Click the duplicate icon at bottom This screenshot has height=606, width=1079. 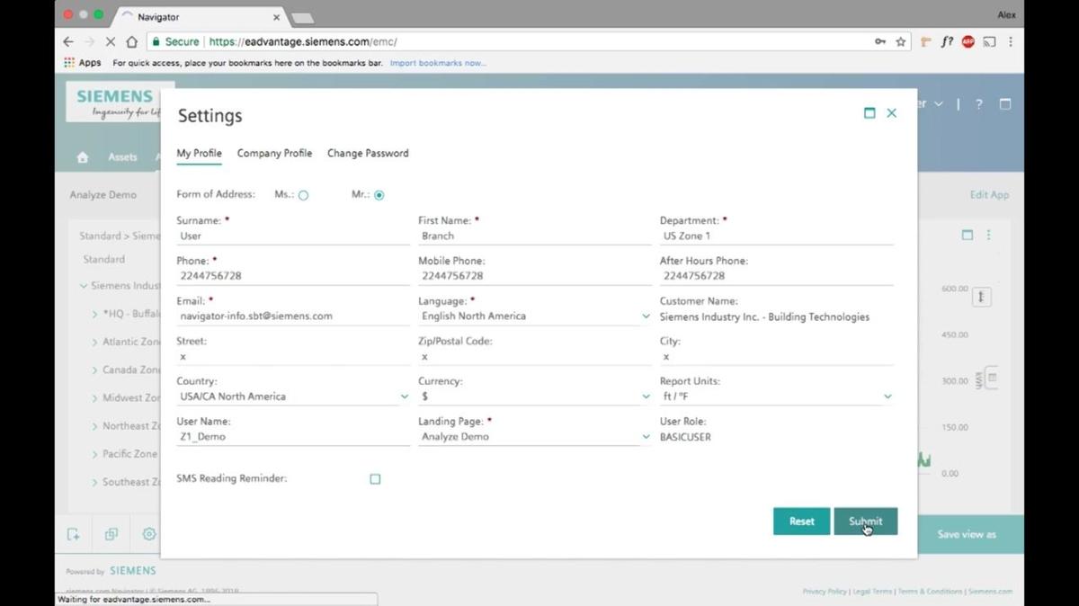tap(111, 534)
